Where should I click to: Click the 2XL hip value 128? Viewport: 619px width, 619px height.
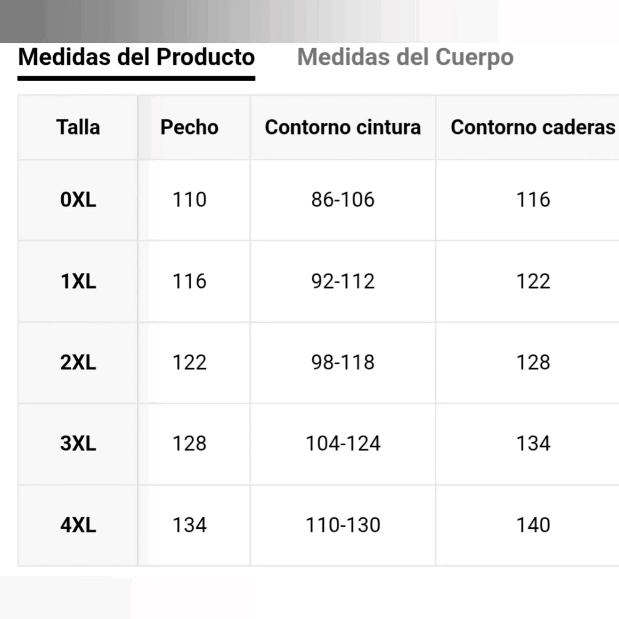533,363
